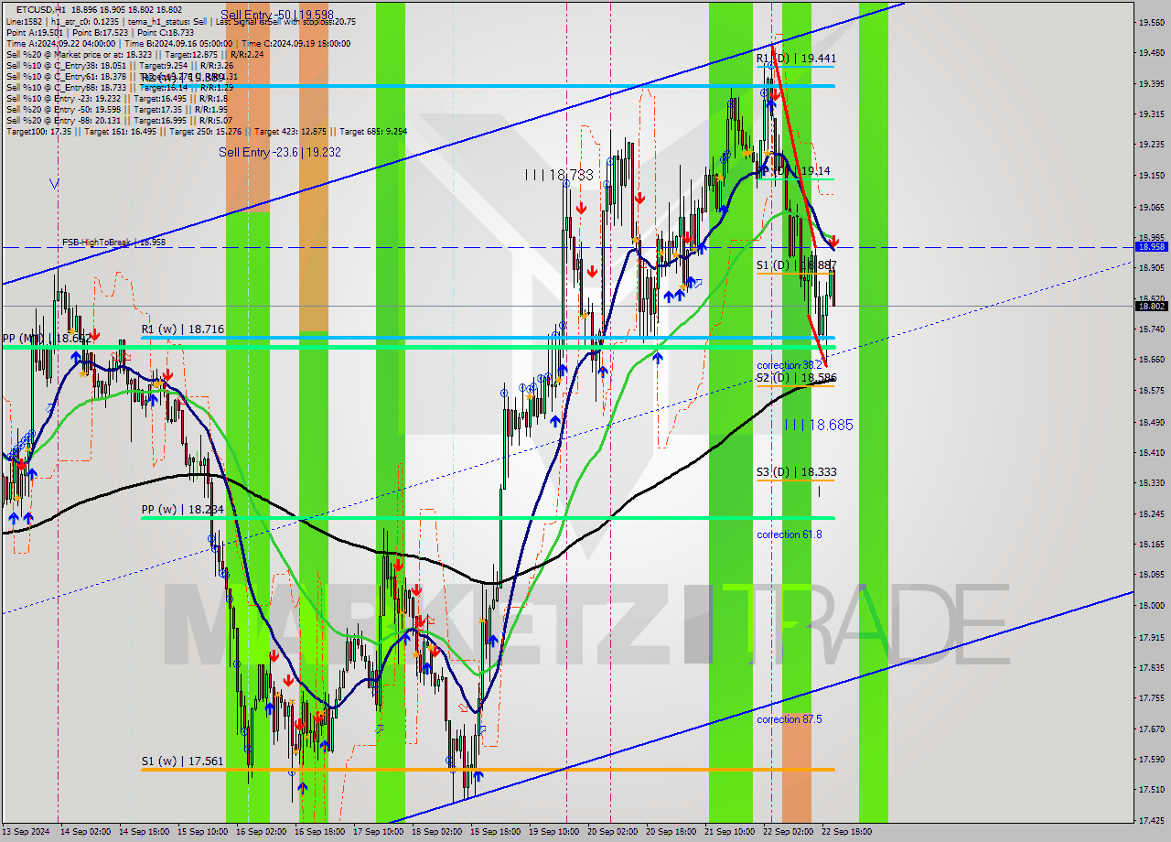
Task: Click the 'R1 (D) | 19.441' resistance label
Action: (x=796, y=58)
